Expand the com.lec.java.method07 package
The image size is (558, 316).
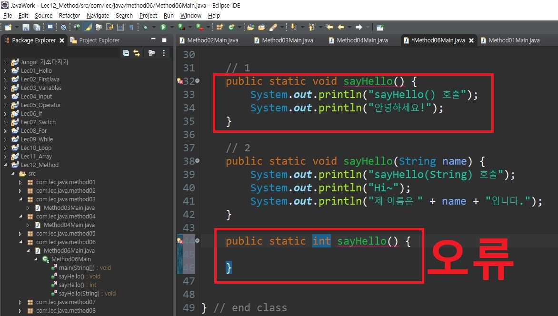pyautogui.click(x=20, y=302)
